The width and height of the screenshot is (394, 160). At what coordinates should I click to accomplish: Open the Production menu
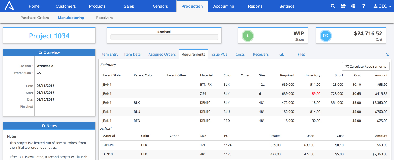(x=192, y=6)
